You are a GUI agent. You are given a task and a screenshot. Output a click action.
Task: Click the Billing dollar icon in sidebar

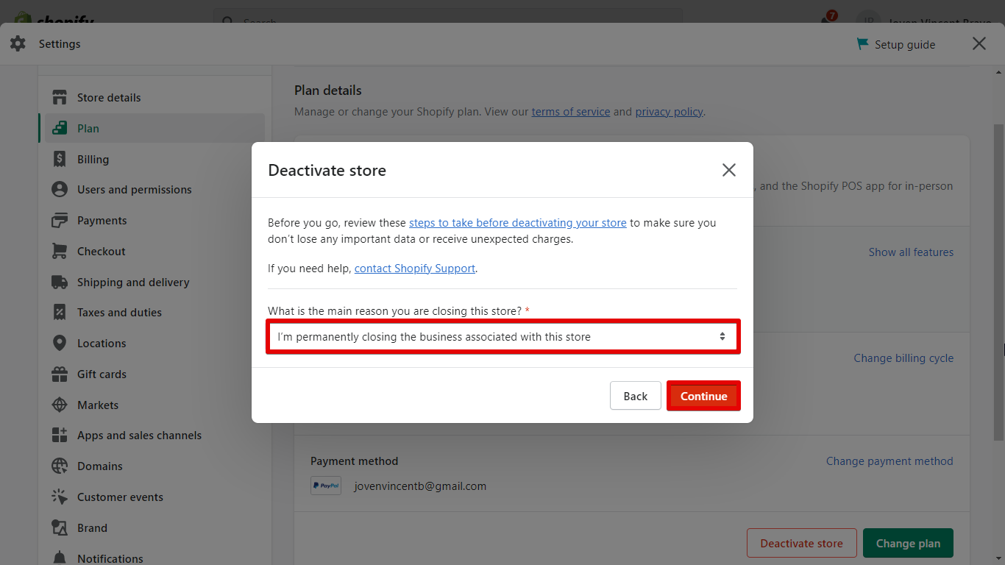coord(60,160)
